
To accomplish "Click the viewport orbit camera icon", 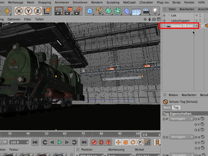I will coord(154,19).
